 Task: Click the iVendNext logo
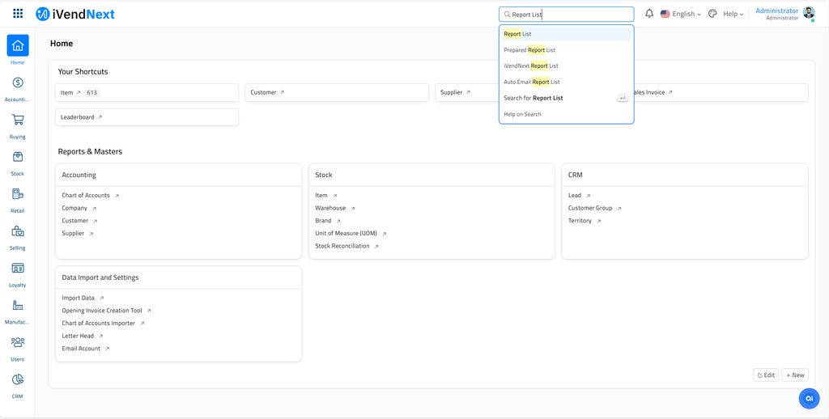(75, 15)
